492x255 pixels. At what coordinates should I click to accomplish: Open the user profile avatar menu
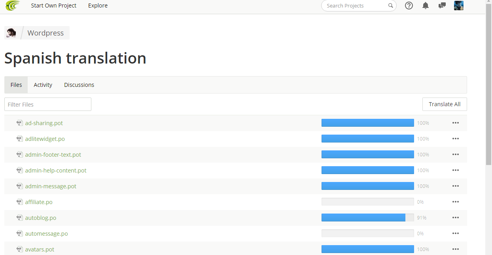[x=459, y=6]
